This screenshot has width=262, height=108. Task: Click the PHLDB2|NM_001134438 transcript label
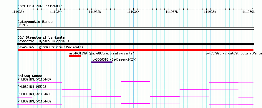(x=34, y=94)
